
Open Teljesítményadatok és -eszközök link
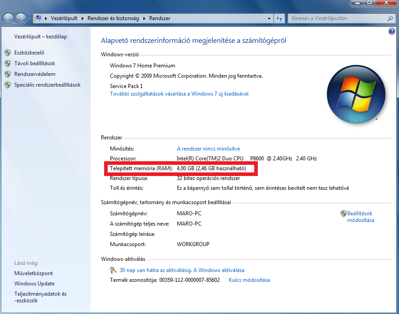tap(41, 297)
